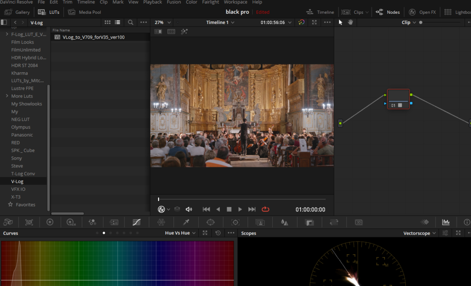Search the LUT browser
The width and height of the screenshot is (471, 286).
(130, 22)
